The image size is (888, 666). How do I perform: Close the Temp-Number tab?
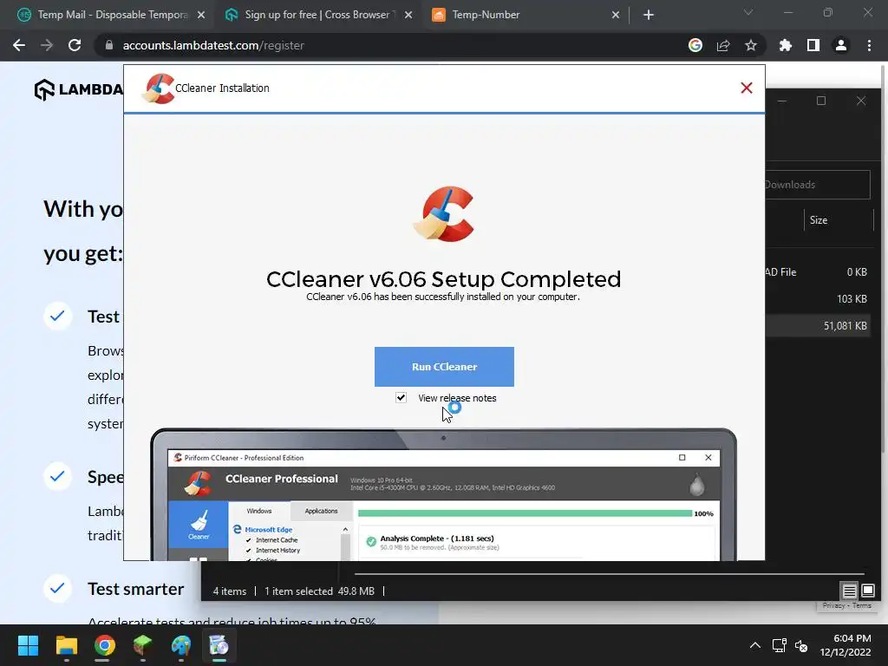click(616, 15)
